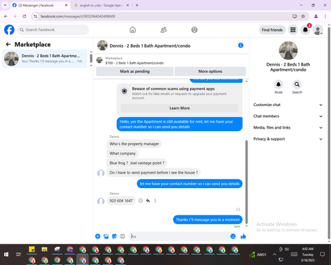Open Sticky Notes from the taskbar
331x265 pixels.
pyautogui.click(x=32, y=250)
